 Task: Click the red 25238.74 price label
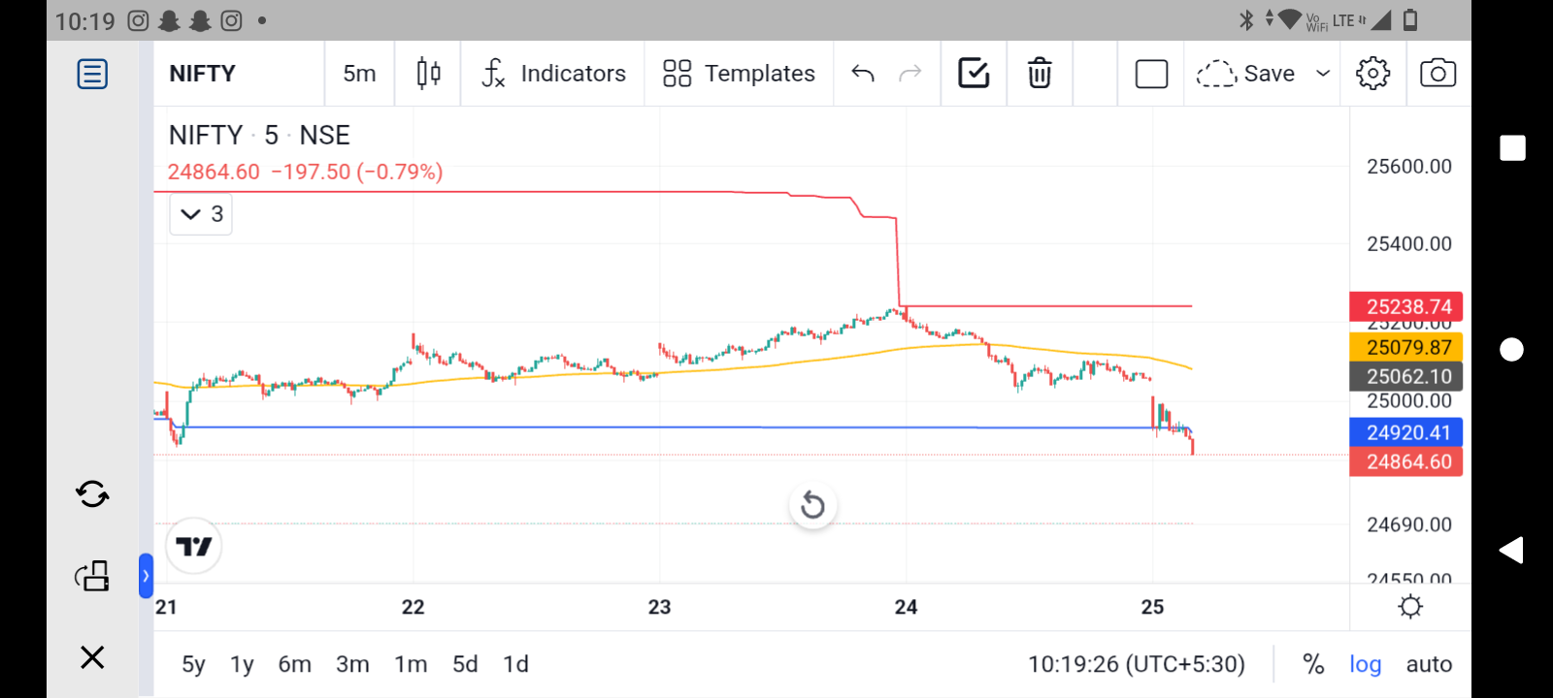1406,306
